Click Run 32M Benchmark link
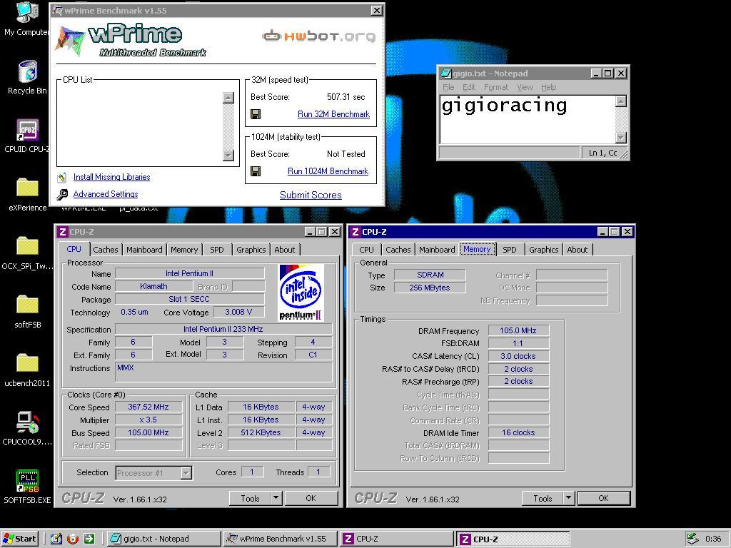Viewport: 731px width, 548px height. tap(333, 114)
